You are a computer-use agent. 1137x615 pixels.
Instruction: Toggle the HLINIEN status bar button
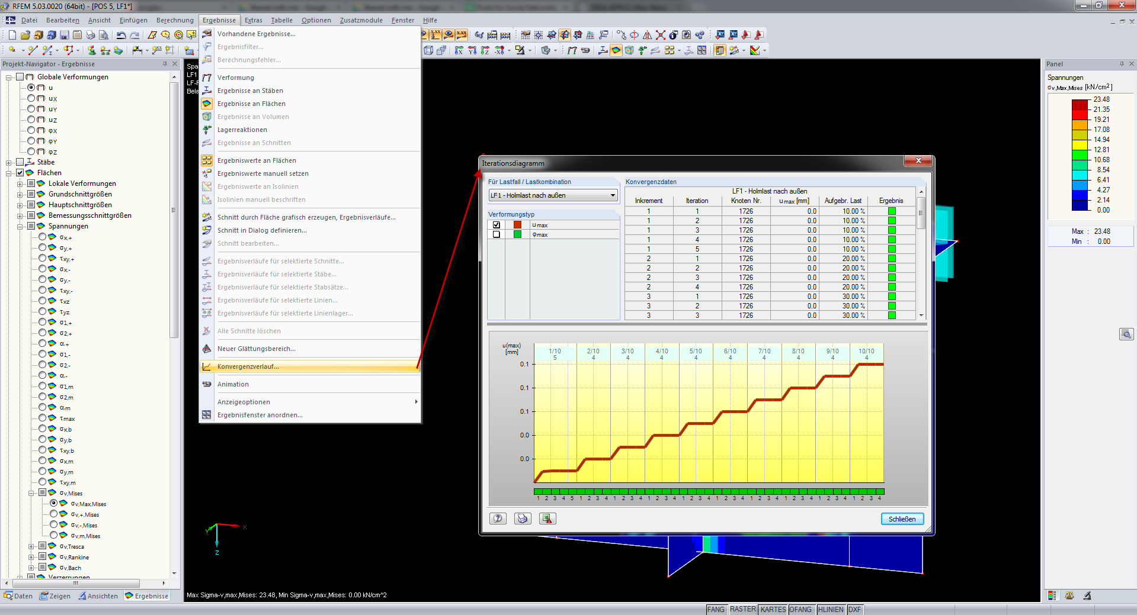click(831, 610)
